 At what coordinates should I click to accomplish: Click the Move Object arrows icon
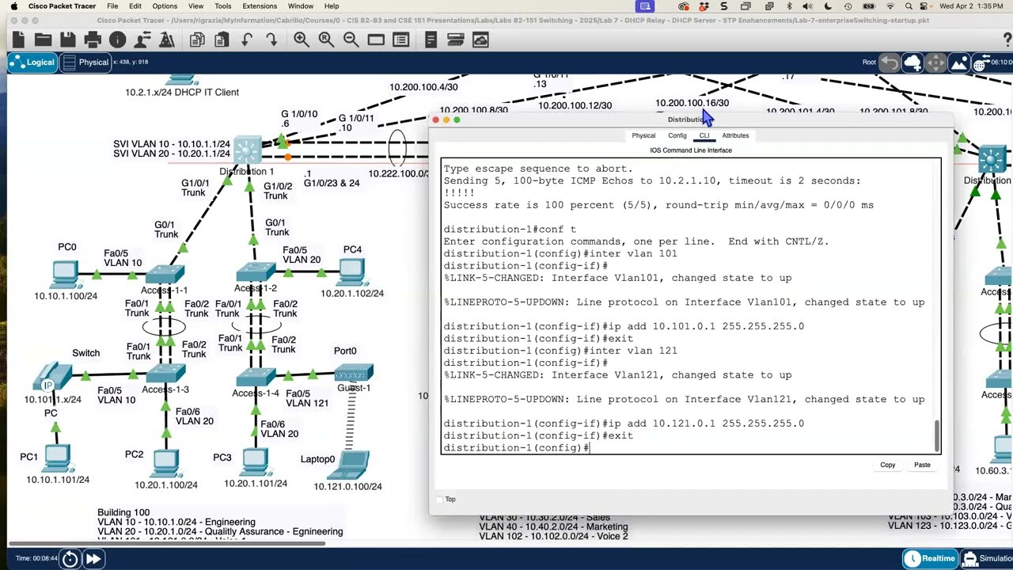pyautogui.click(x=935, y=63)
